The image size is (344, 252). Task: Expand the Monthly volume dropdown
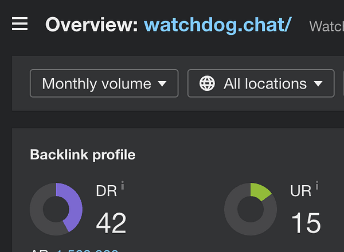[104, 83]
